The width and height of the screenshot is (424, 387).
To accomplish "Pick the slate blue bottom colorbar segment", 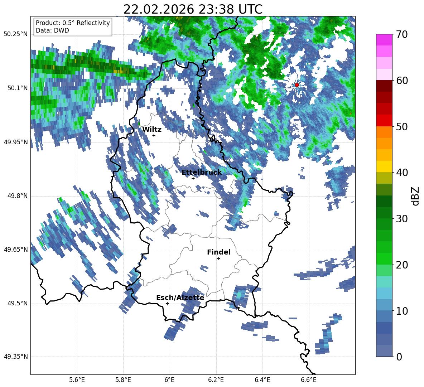I will pyautogui.click(x=384, y=351).
